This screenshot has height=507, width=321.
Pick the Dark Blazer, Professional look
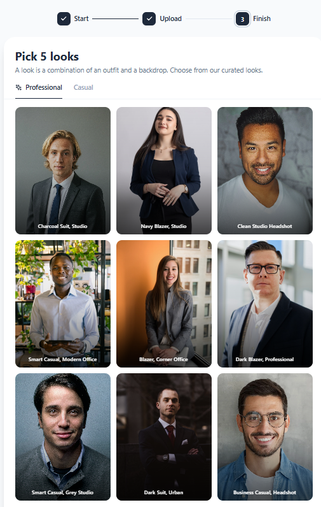tap(265, 304)
